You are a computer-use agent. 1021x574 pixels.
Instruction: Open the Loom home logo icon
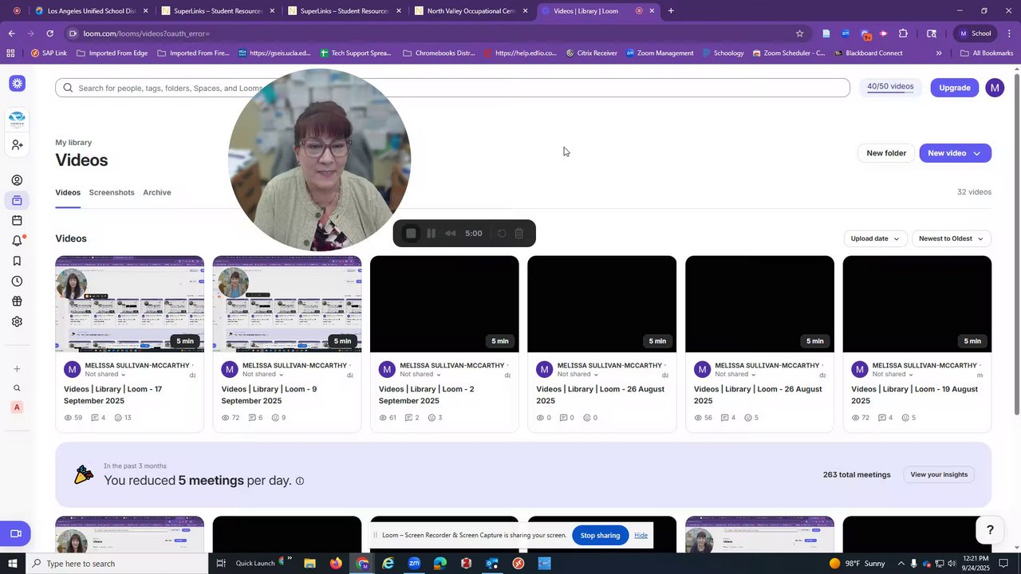[17, 84]
